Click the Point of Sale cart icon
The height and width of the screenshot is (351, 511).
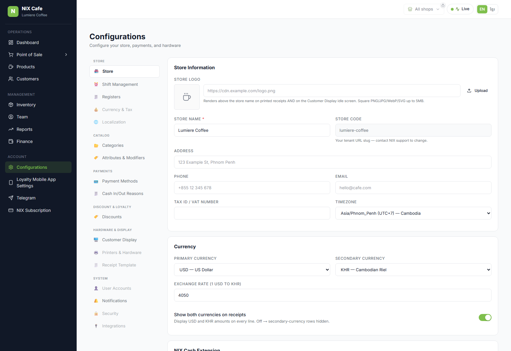click(x=11, y=55)
